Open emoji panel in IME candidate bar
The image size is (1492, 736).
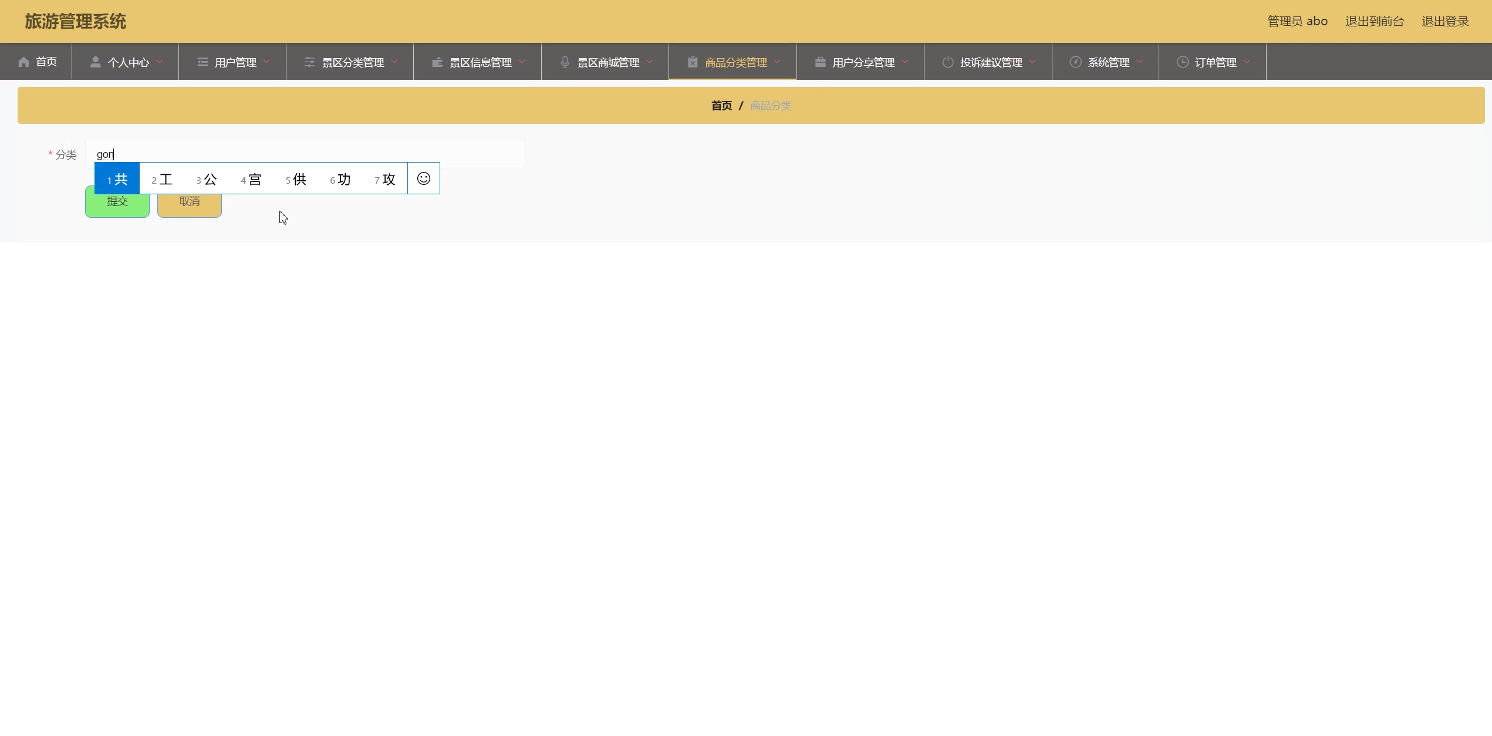[x=424, y=178]
